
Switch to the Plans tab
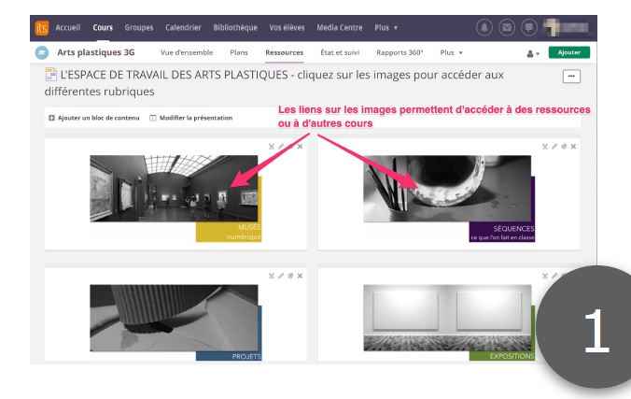pos(239,53)
